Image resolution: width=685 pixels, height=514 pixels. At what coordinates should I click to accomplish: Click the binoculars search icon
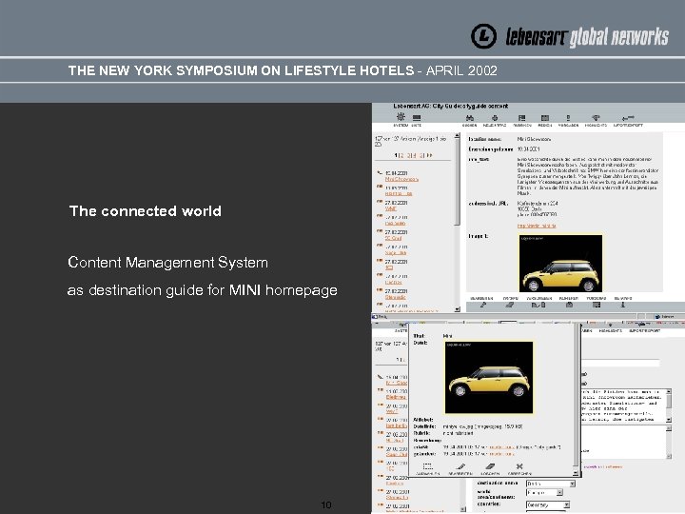[469, 118]
